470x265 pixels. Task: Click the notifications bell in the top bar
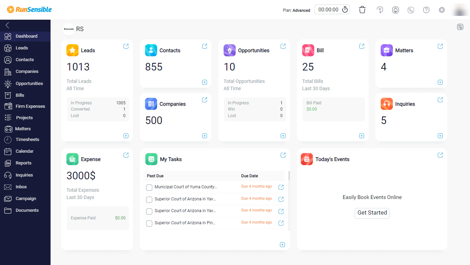click(395, 10)
